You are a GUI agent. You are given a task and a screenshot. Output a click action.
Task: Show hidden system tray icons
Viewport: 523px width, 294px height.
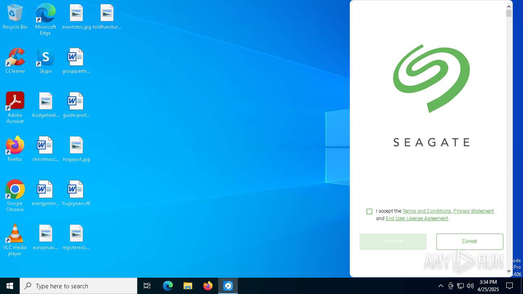coord(440,286)
